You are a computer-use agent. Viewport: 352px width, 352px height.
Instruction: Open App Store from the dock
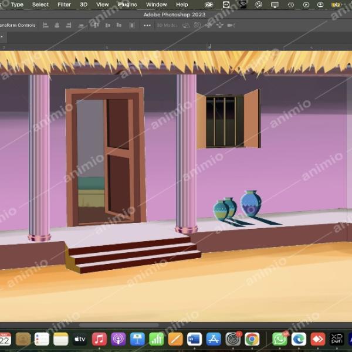[214, 339]
